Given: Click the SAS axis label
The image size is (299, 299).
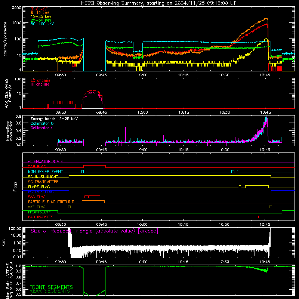Looking at the screenshot, I should 4,243.
